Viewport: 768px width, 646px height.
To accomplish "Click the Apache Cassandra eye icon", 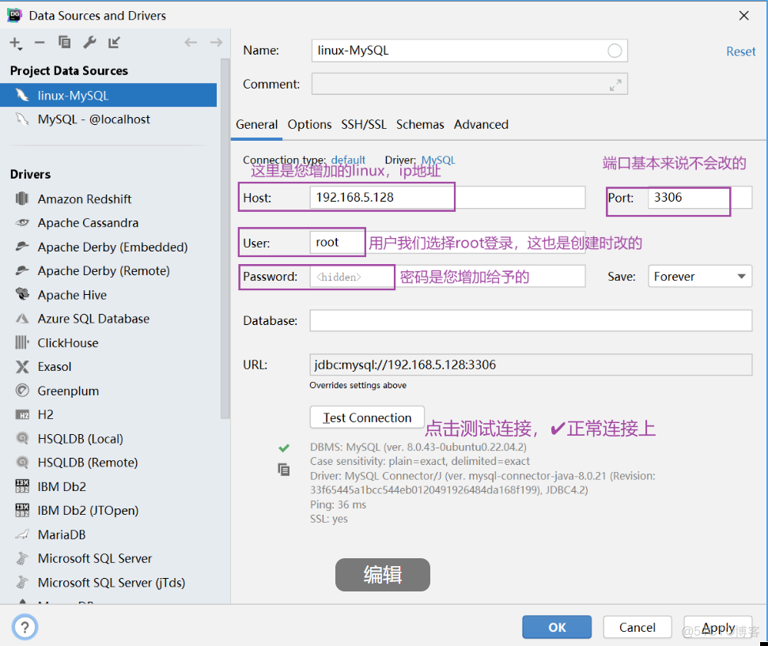I will point(22,222).
